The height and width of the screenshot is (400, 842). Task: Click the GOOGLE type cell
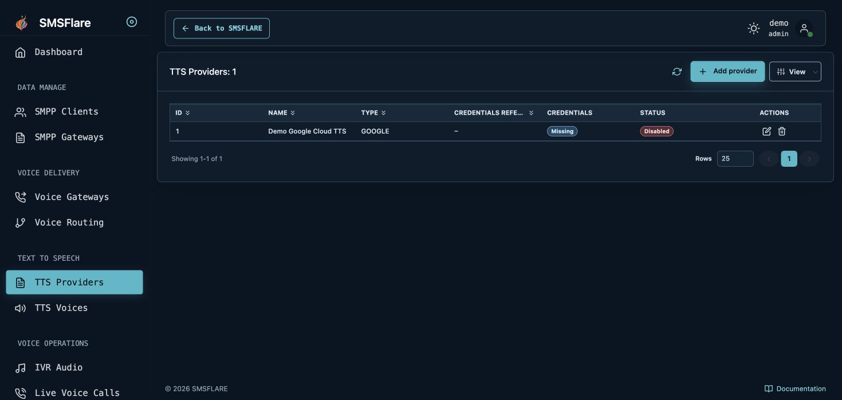pyautogui.click(x=375, y=131)
